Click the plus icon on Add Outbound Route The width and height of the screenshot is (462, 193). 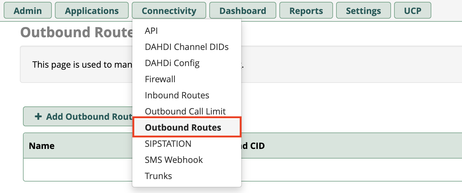38,117
